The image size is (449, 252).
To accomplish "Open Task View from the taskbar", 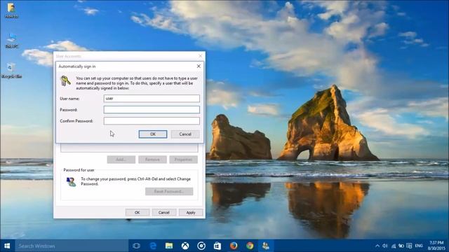I will click(137, 246).
